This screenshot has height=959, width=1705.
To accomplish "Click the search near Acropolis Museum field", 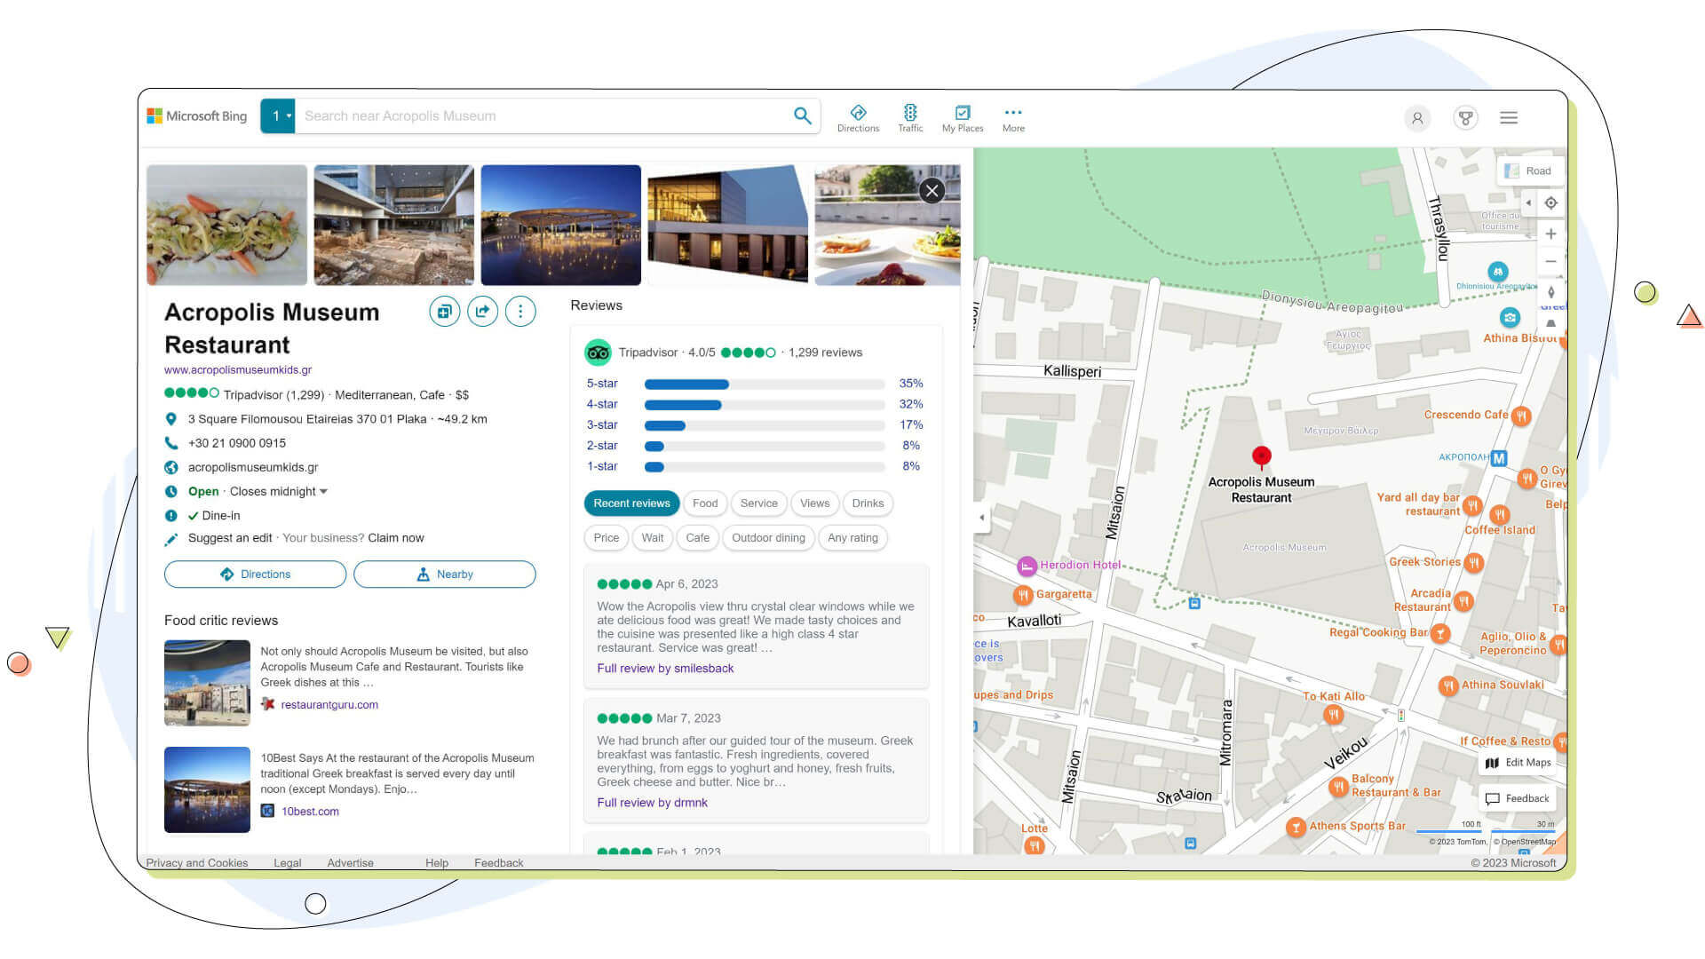I will pos(542,116).
